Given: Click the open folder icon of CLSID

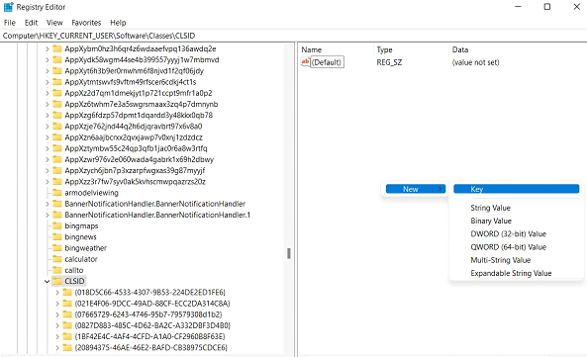Looking at the screenshot, I should [x=56, y=281].
